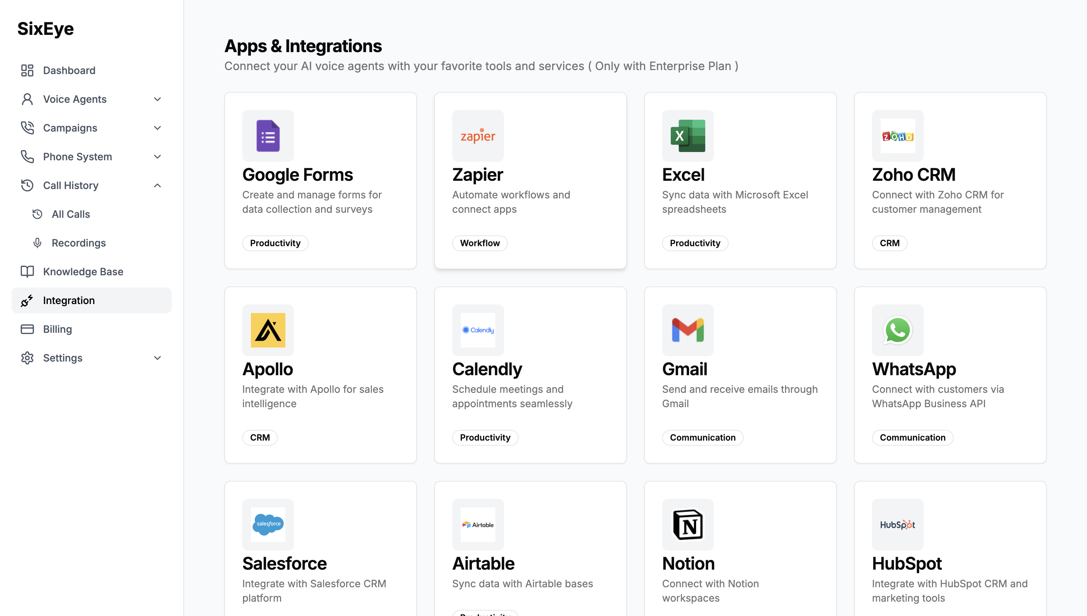The width and height of the screenshot is (1087, 616).
Task: Click the HubSpot logo icon
Action: (x=898, y=524)
